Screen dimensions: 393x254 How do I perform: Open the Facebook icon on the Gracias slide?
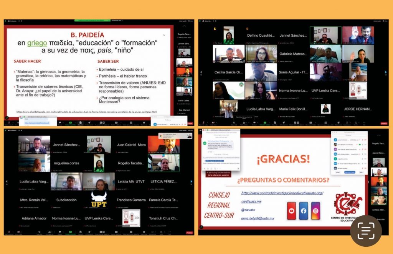(x=304, y=211)
